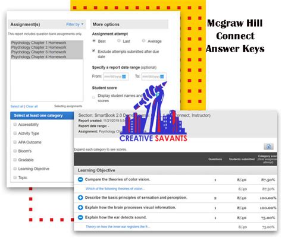Click the To date input field

(154, 77)
